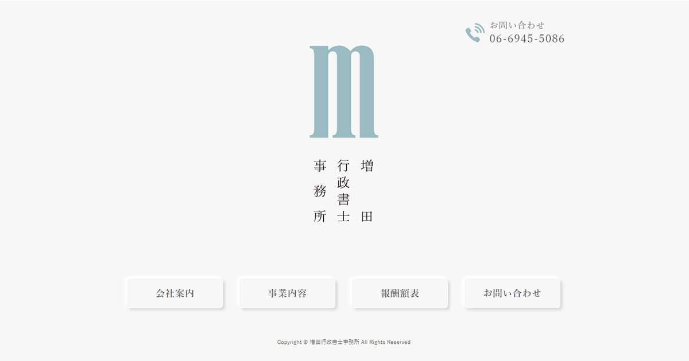Click the 行 character in vertical title
Screen dimensions: 689x361
(x=343, y=166)
